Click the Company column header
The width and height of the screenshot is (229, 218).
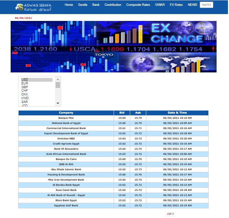66,113
